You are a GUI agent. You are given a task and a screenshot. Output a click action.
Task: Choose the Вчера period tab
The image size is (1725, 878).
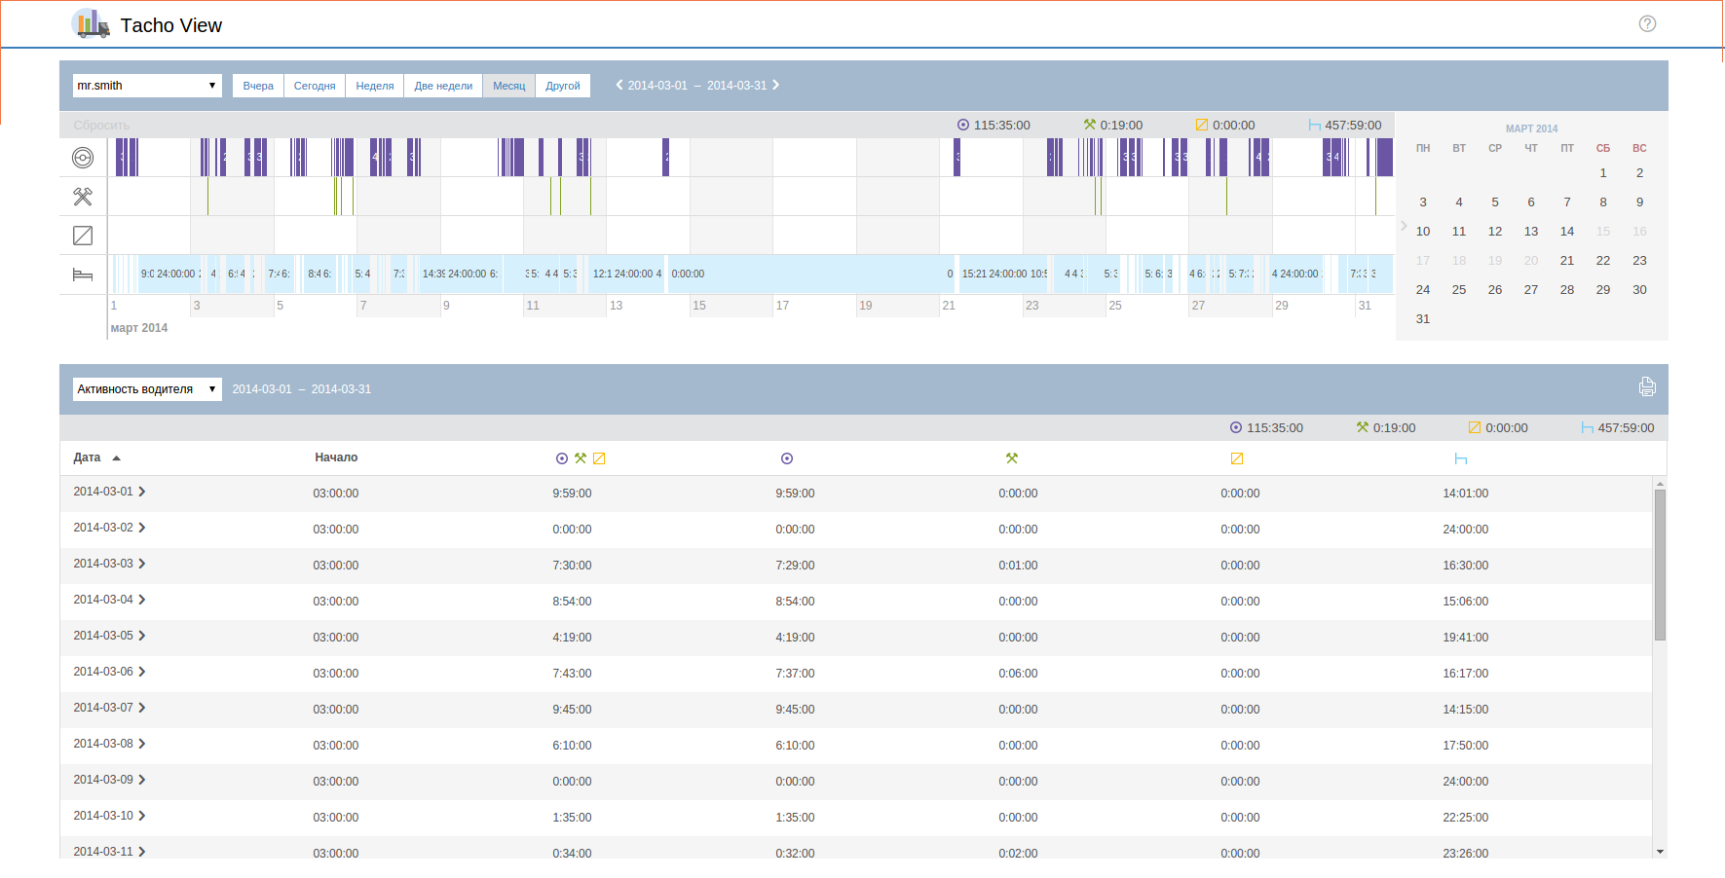point(258,86)
